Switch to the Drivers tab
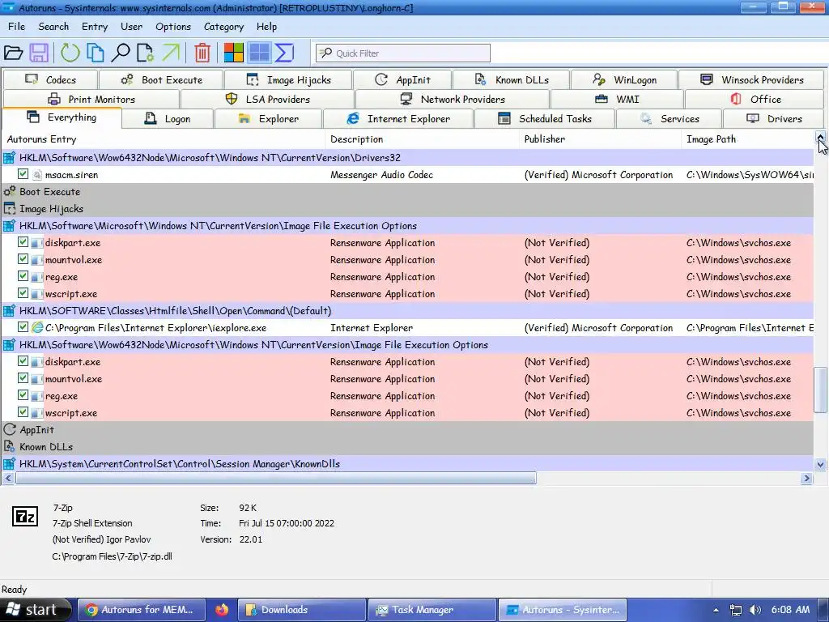Screen dimensions: 829x622 click(773, 119)
